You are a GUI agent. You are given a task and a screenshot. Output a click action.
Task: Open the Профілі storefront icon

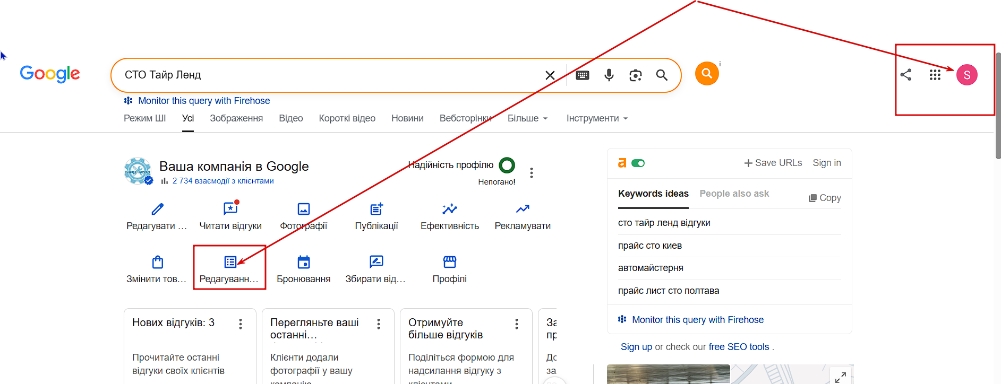coord(450,261)
